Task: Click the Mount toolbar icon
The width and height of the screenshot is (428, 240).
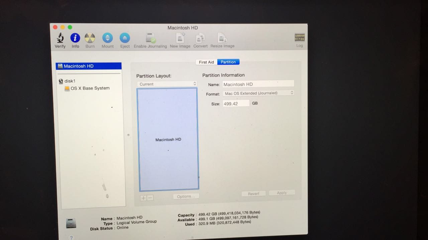Action: point(107,38)
